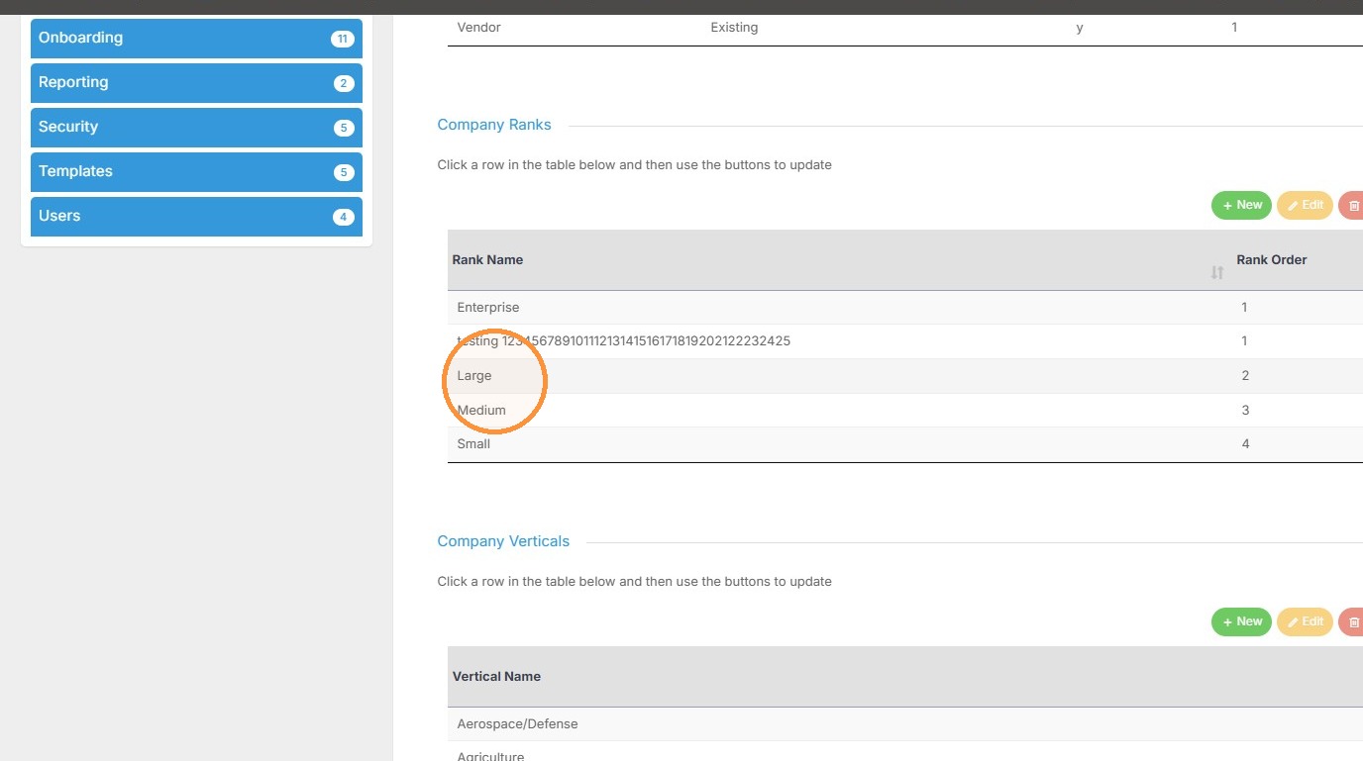
Task: Select the Agriculture vertical row
Action: [x=905, y=753]
